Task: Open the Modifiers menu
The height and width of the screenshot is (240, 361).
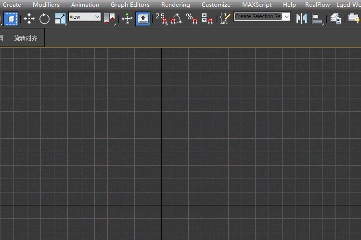Action: [x=46, y=4]
